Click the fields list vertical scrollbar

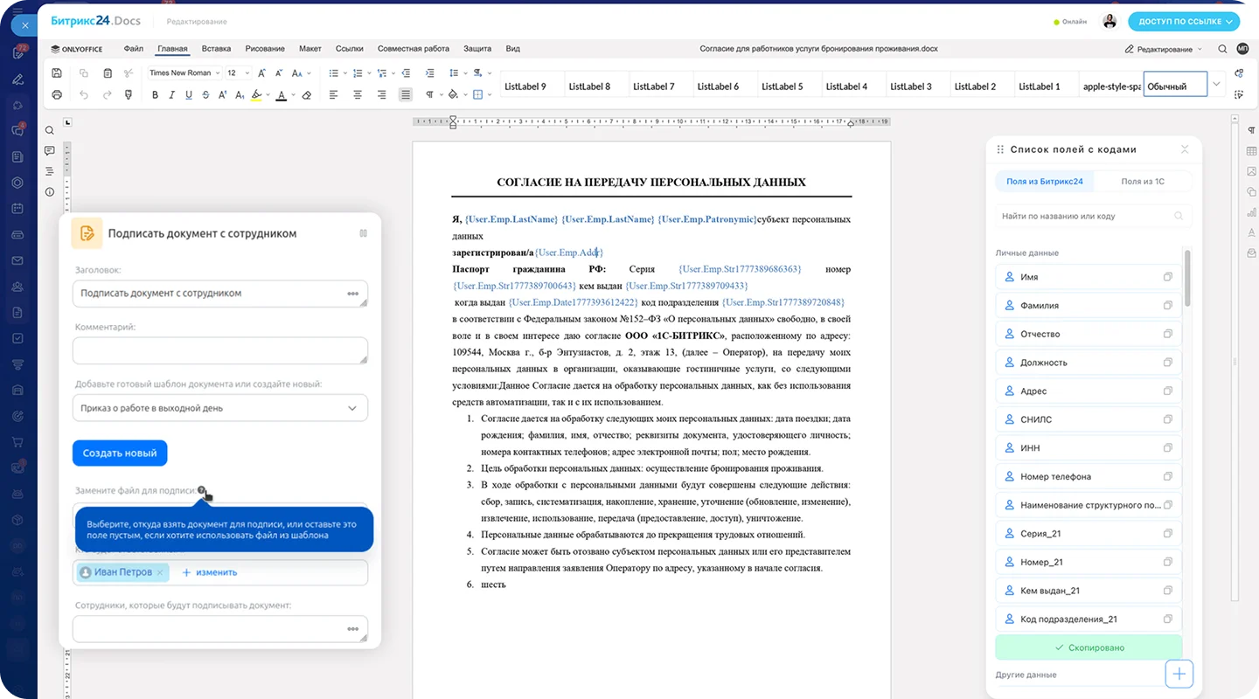(1187, 278)
